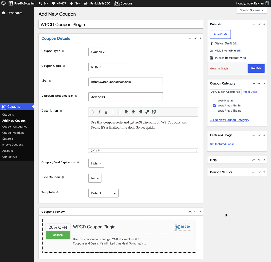Move Featured image panel up

click(x=254, y=135)
